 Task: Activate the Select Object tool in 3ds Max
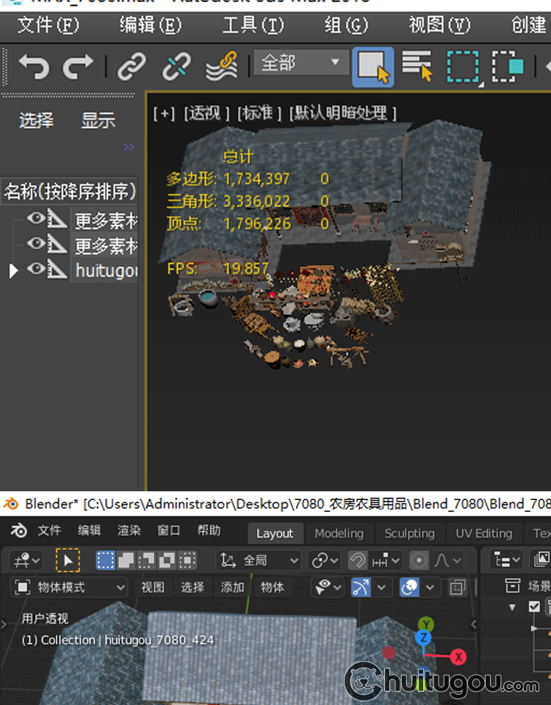pos(373,67)
